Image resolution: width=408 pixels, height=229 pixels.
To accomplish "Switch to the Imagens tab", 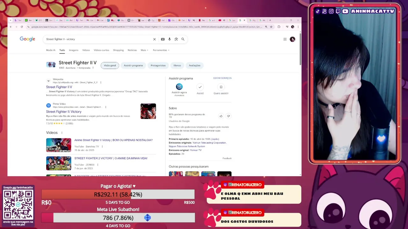I will [x=73, y=50].
